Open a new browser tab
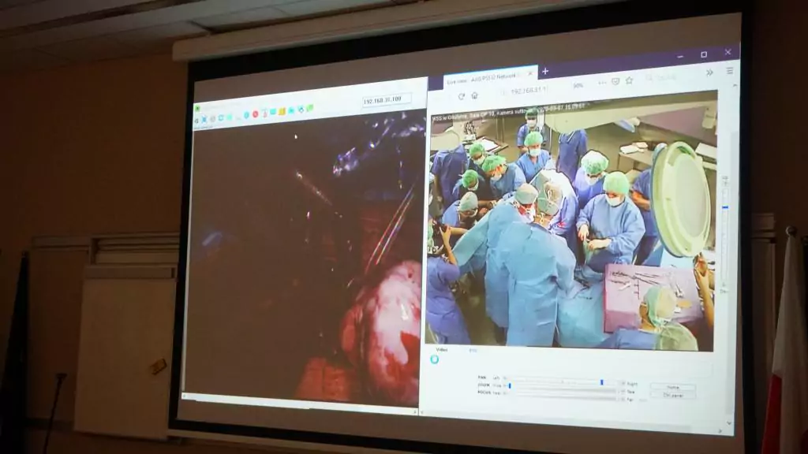 pos(545,72)
